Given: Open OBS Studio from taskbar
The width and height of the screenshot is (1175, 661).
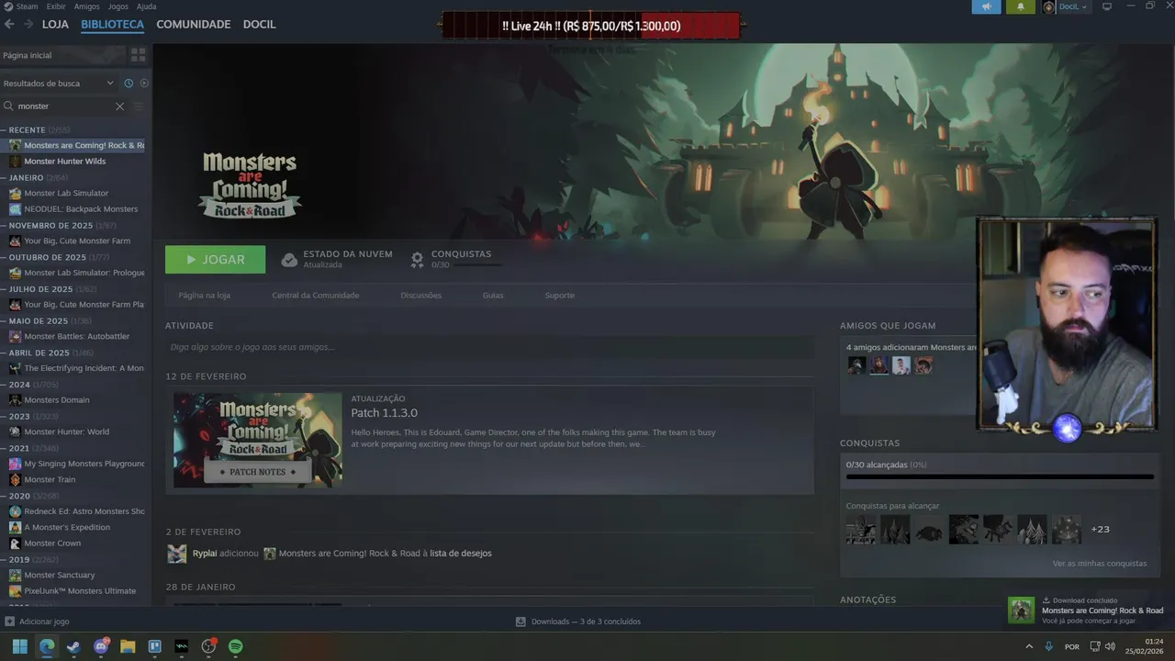Looking at the screenshot, I should 208,646.
